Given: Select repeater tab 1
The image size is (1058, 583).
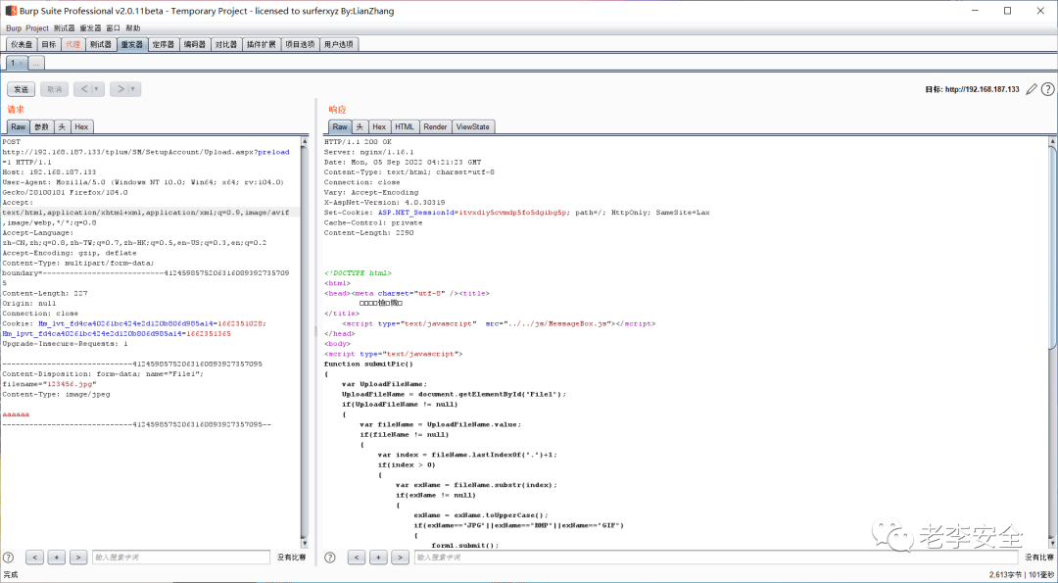Looking at the screenshot, I should click(x=12, y=63).
